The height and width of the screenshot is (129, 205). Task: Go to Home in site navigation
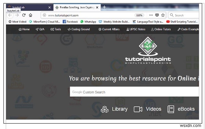tap(24, 29)
